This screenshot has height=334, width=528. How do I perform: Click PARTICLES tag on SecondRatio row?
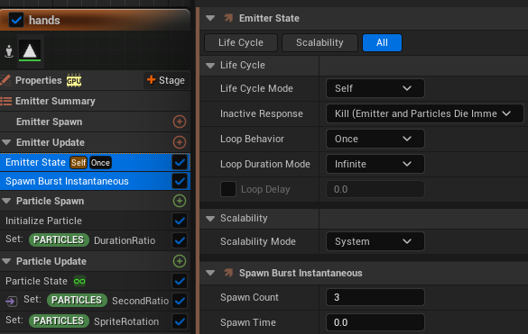tap(77, 300)
